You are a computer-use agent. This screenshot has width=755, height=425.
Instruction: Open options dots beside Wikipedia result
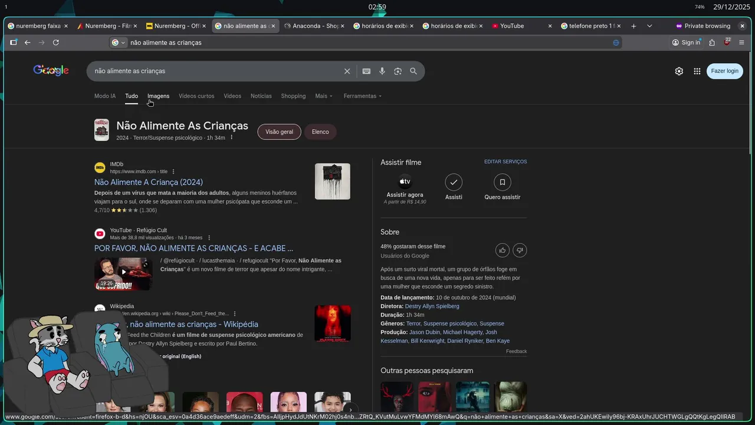235,314
